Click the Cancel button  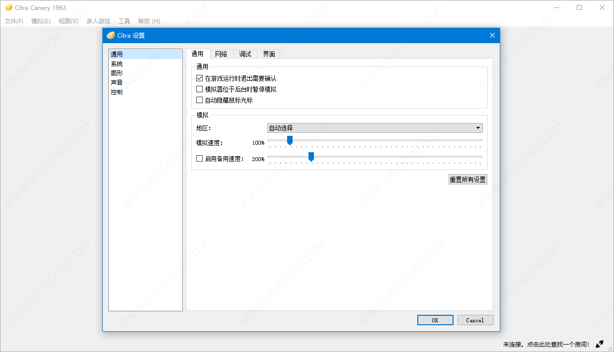pos(475,320)
